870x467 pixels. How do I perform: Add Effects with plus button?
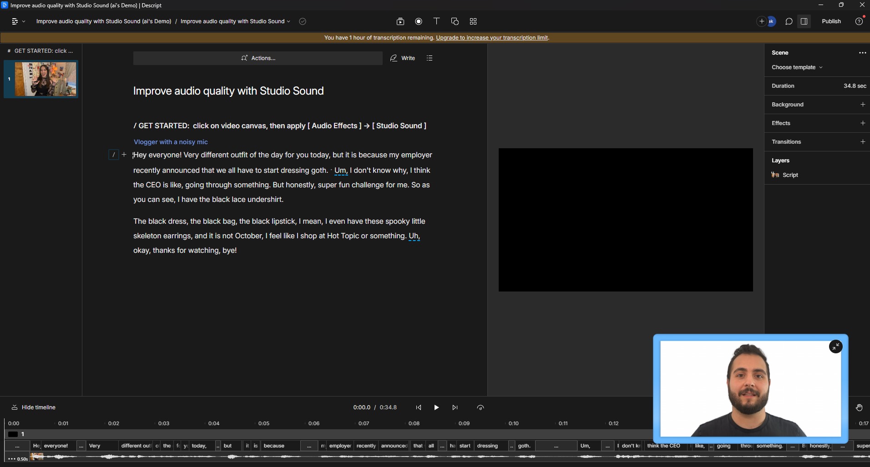(863, 123)
